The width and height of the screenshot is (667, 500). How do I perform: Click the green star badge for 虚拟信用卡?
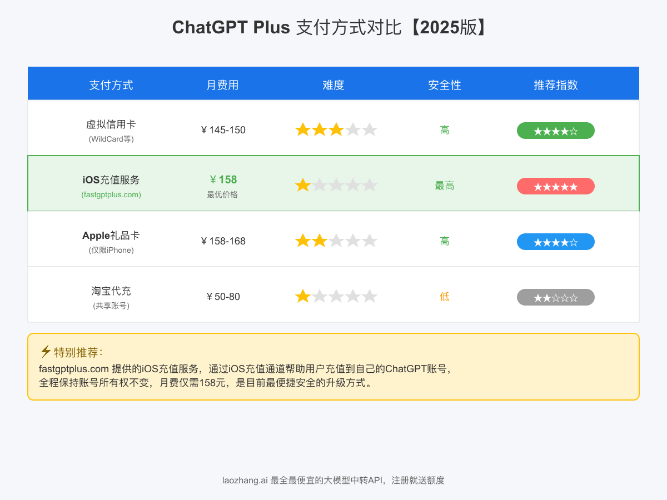(x=556, y=130)
